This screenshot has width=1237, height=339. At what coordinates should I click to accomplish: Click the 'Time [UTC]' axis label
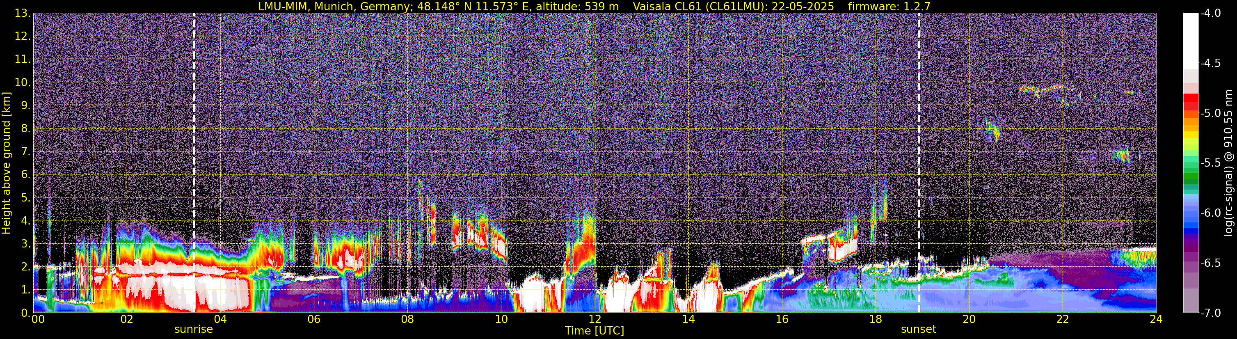click(594, 331)
